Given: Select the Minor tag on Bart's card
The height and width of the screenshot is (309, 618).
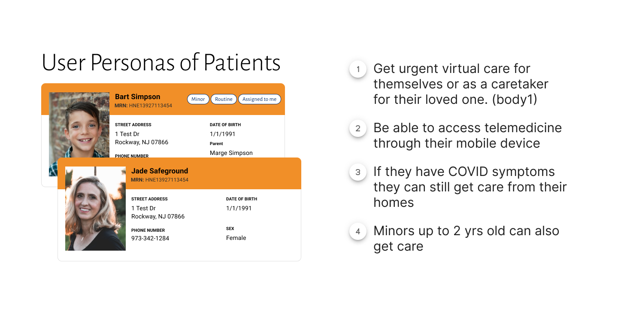Looking at the screenshot, I should 198,99.
